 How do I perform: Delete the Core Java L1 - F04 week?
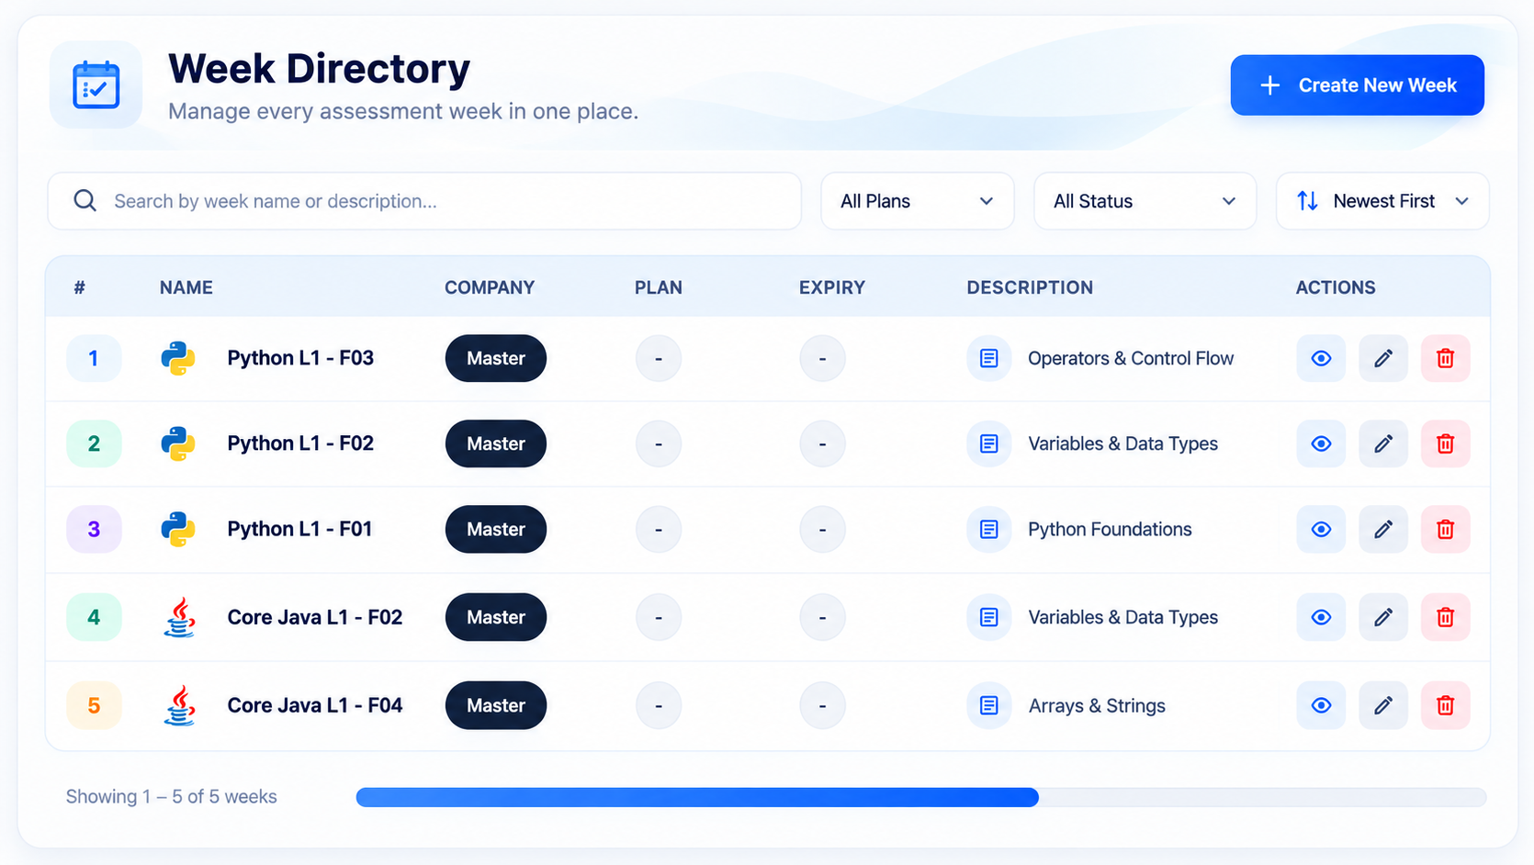tap(1445, 705)
